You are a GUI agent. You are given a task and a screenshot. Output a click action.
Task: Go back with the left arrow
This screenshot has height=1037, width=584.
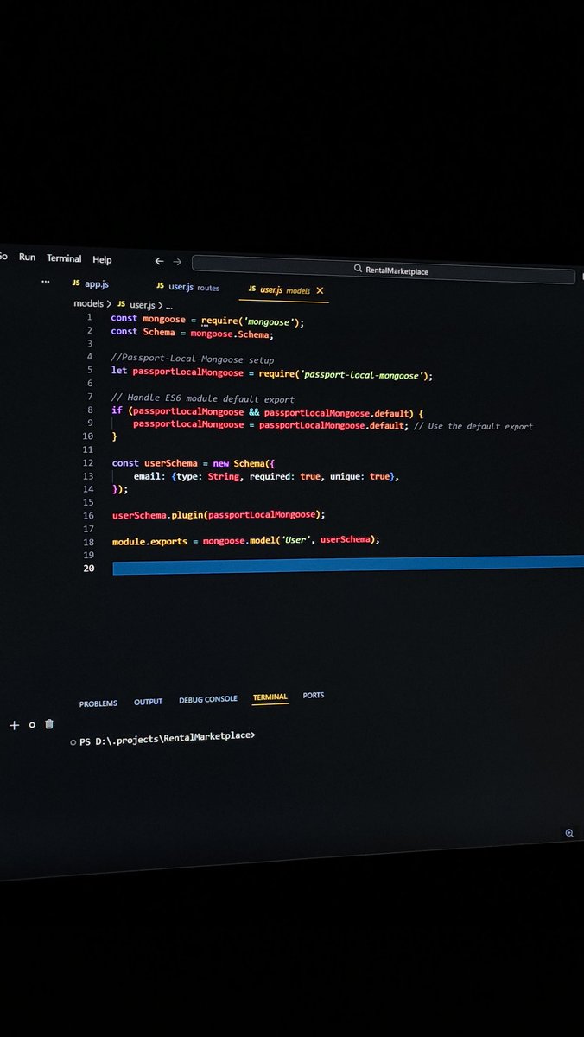click(x=159, y=261)
